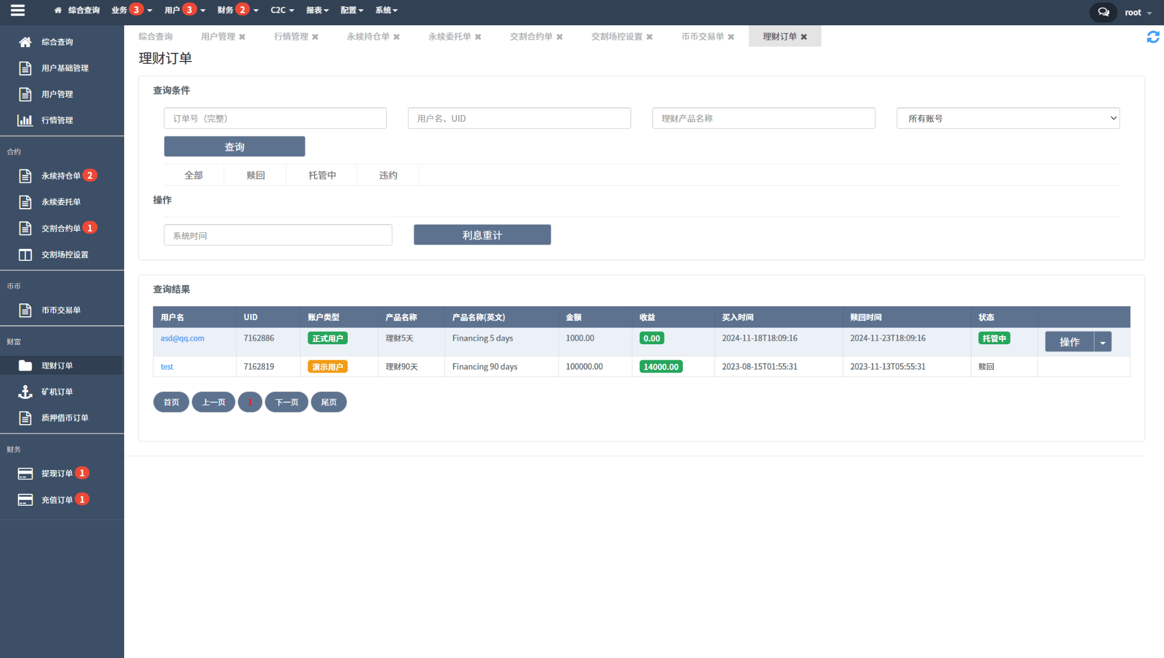1164x658 pixels.
Task: Open the 所有账号 account select box
Action: [1008, 118]
